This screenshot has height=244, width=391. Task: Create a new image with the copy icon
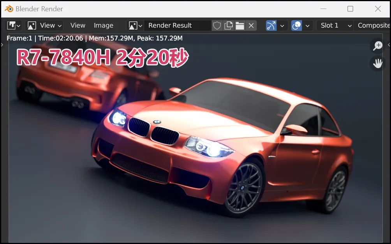click(x=228, y=25)
